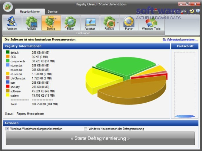Click the dark green default color swatch
This screenshot has height=151, width=202.
coord(8,52)
